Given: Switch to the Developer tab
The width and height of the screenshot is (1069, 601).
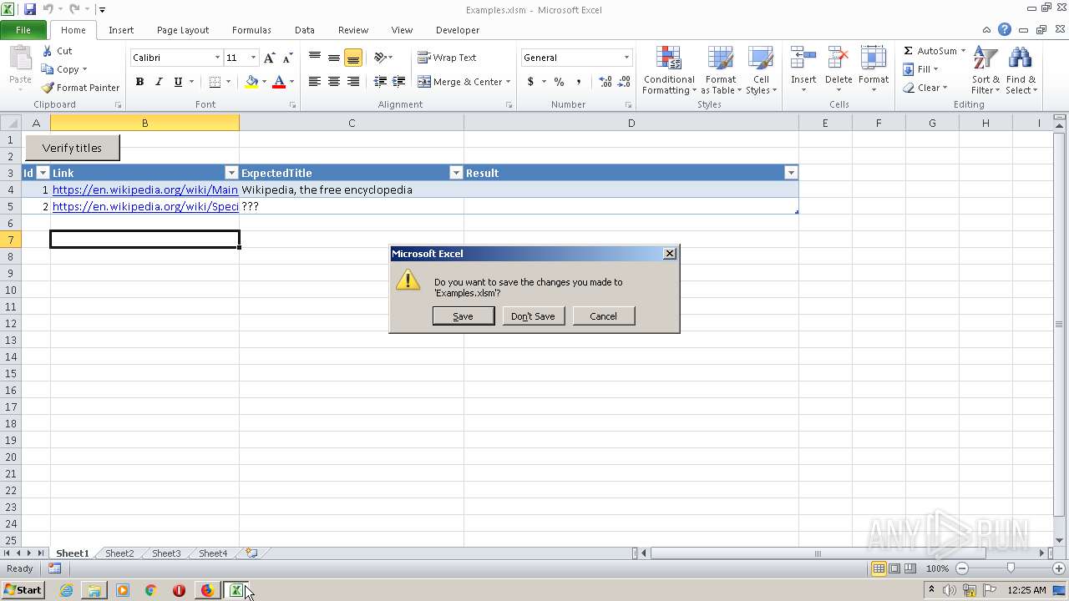Looking at the screenshot, I should (x=458, y=30).
